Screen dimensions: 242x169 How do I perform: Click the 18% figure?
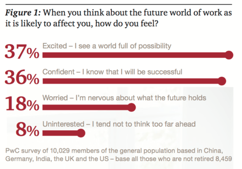tap(22, 104)
